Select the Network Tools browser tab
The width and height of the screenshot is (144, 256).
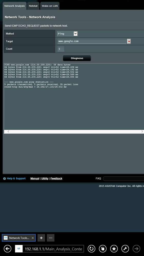(x=19, y=238)
